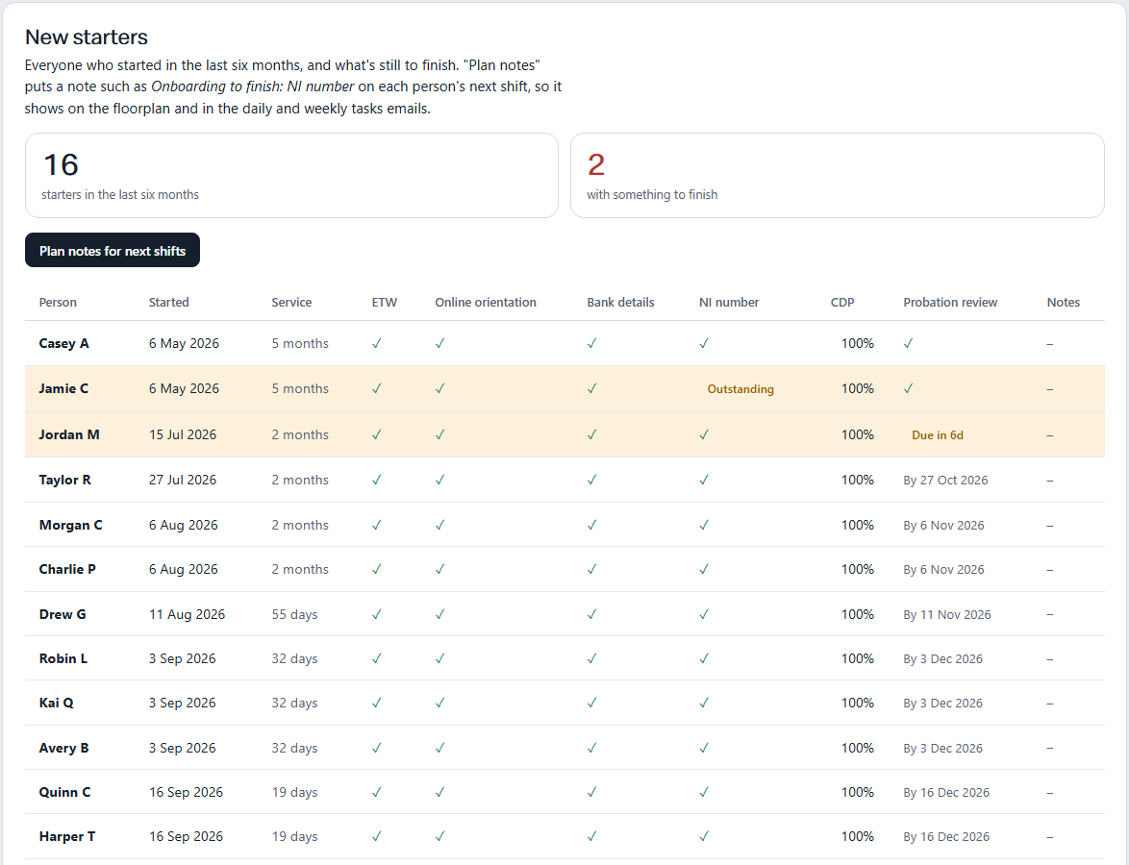Screen dimensions: 1129x865
Task: Click Kai Q's ETW check mark
Action: click(x=377, y=704)
